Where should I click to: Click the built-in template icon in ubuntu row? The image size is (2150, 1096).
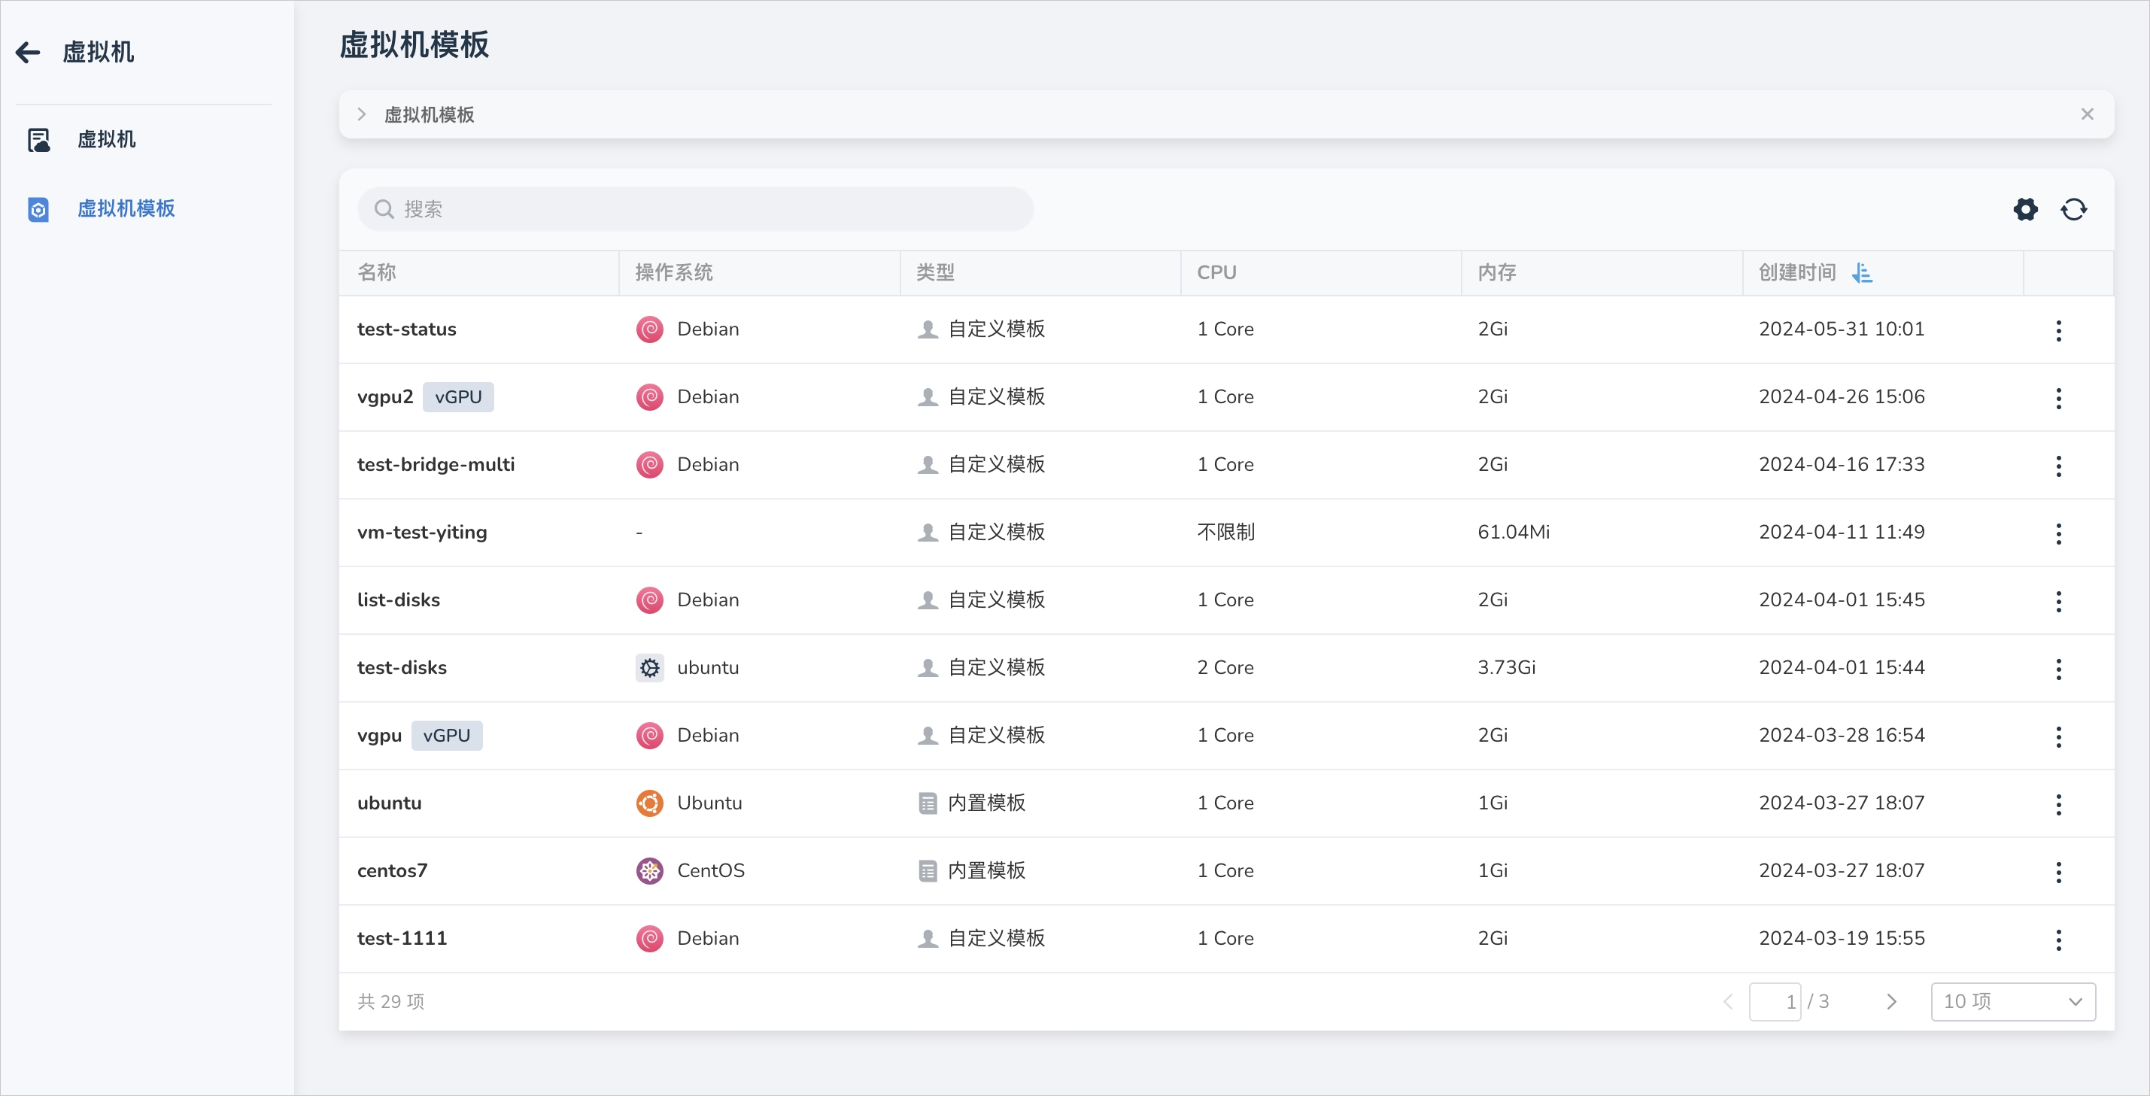coord(927,802)
